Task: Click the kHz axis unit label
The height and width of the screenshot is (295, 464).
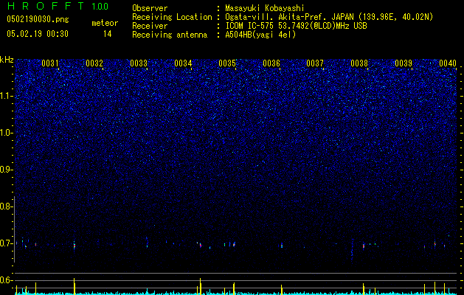Action: pos(7,60)
